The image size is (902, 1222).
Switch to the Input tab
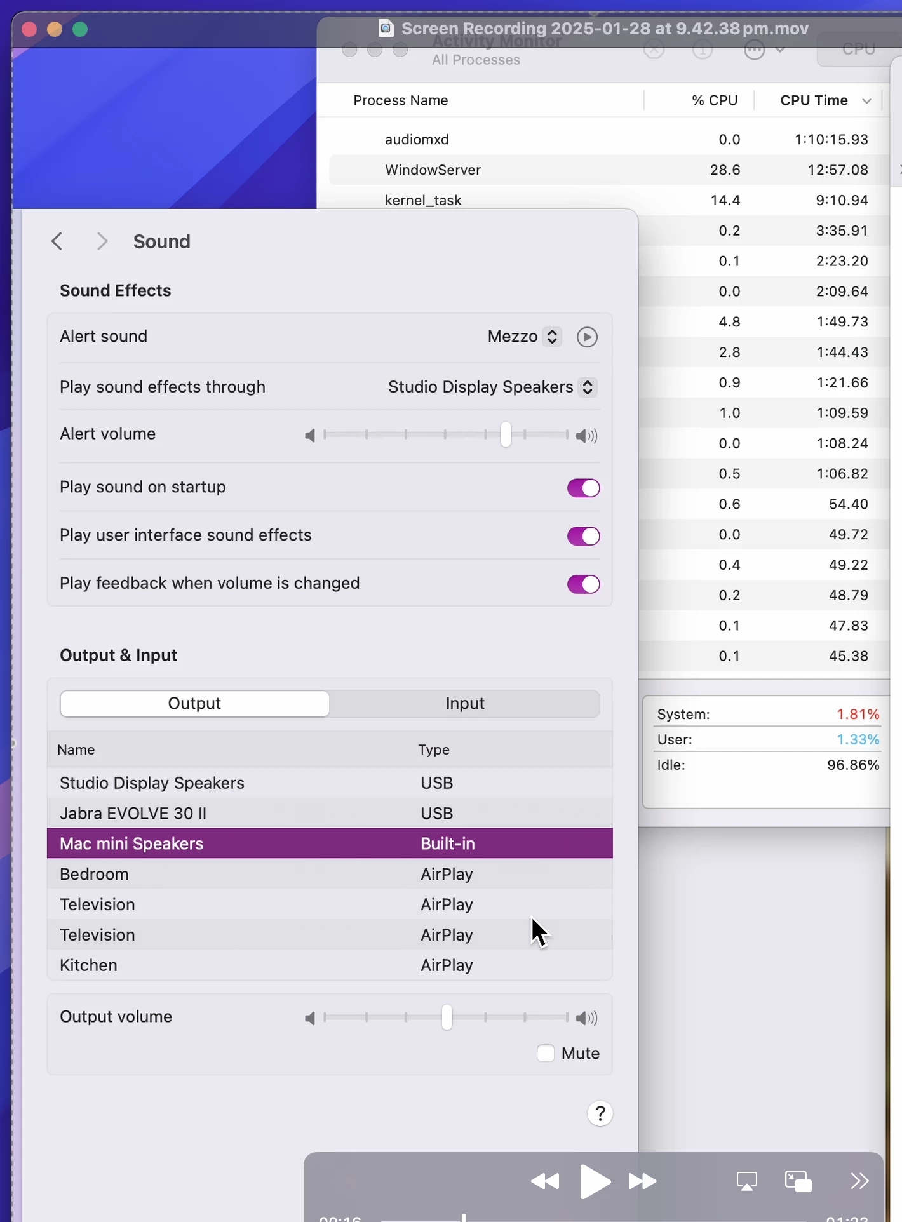tap(465, 704)
